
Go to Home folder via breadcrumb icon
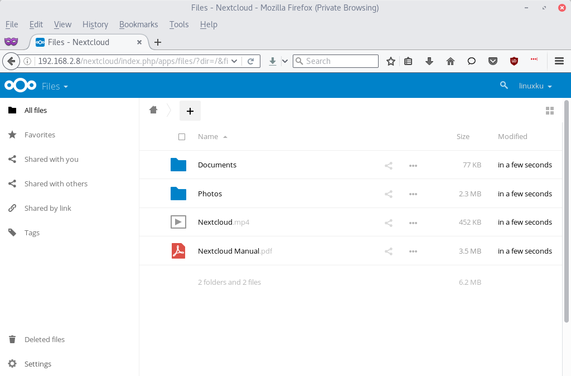[153, 110]
